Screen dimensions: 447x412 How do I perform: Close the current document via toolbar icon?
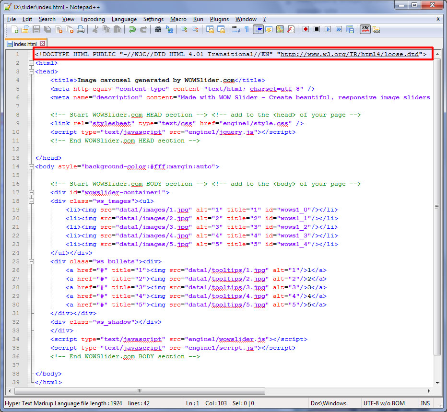click(x=59, y=29)
